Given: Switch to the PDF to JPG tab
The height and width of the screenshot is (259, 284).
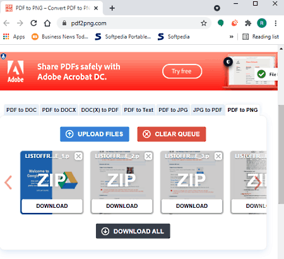Looking at the screenshot, I should tap(173, 110).
